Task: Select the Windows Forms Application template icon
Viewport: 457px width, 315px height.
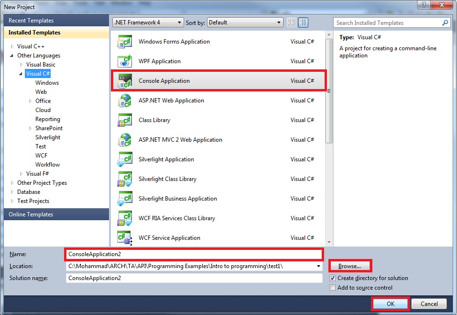Action: [125, 42]
